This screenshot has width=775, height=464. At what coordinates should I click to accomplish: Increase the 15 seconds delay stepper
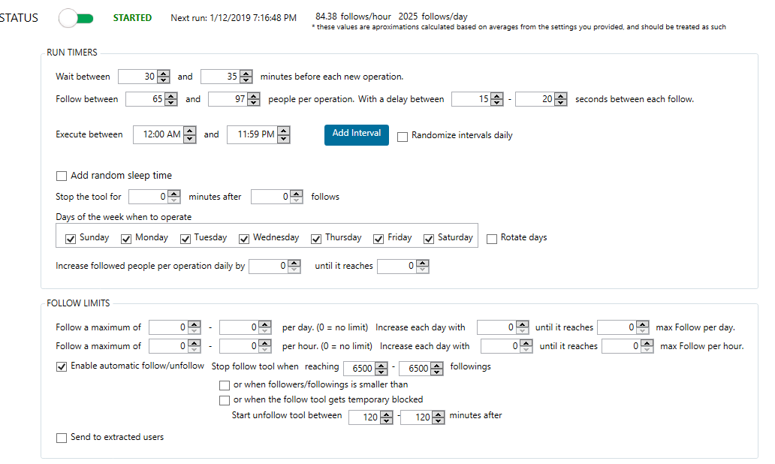[x=497, y=96]
